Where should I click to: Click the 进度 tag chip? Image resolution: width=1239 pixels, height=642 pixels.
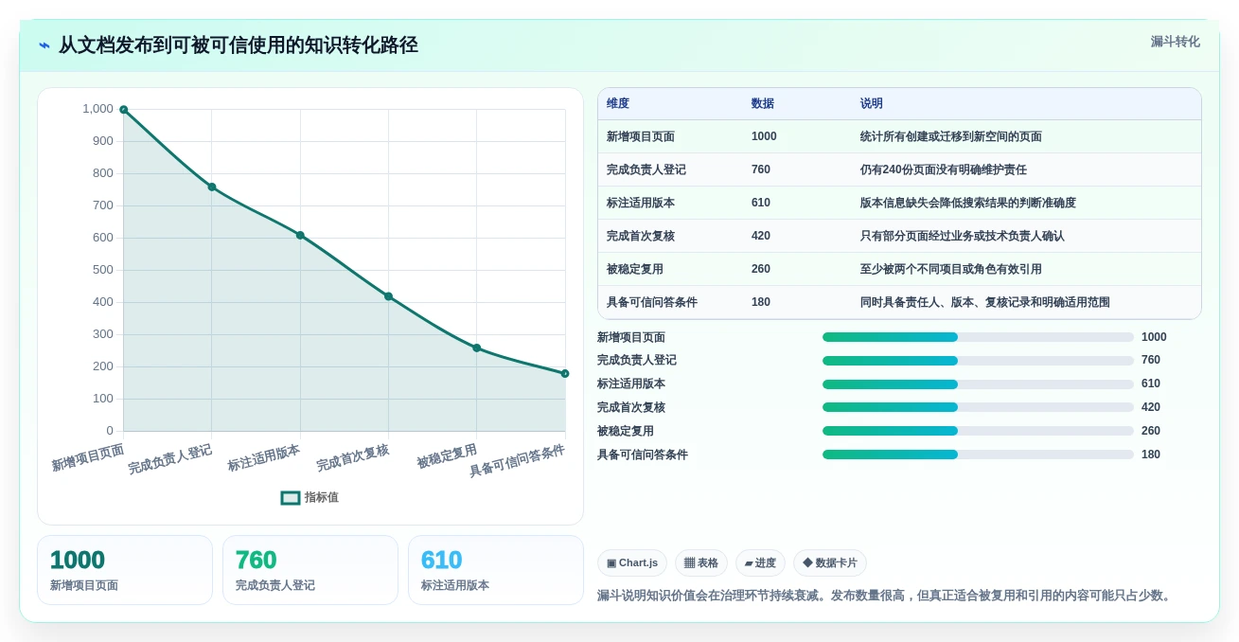click(760, 562)
